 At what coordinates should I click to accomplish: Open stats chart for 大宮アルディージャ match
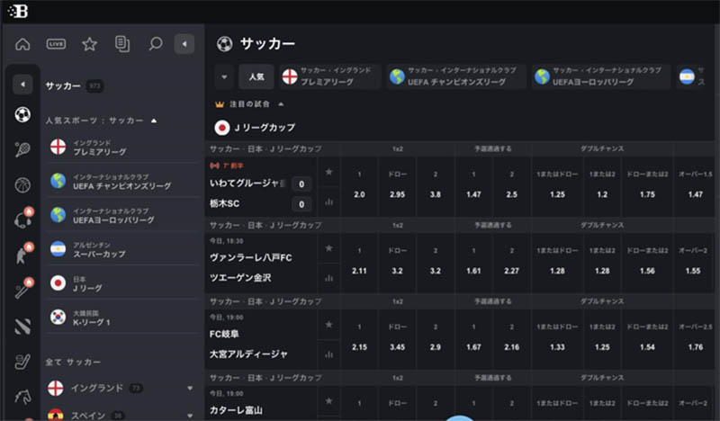pos(328,354)
